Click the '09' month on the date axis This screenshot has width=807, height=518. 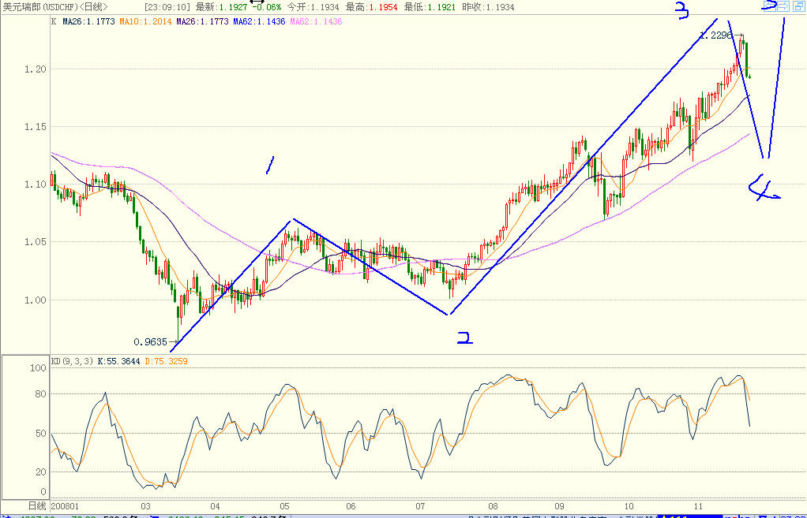pos(559,506)
